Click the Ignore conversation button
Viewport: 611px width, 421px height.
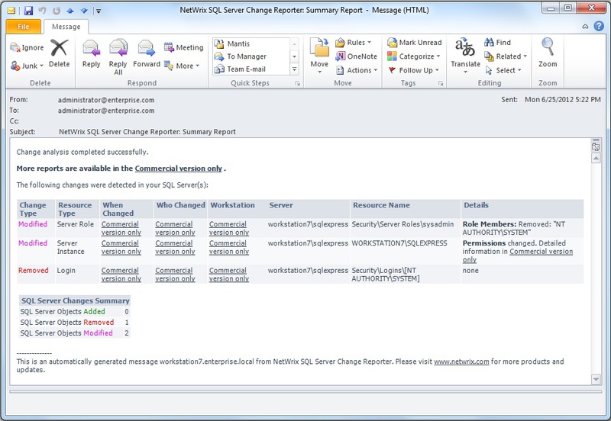click(27, 47)
